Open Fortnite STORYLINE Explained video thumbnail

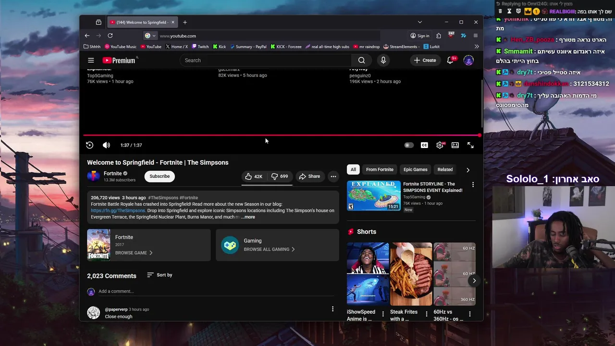(x=374, y=196)
